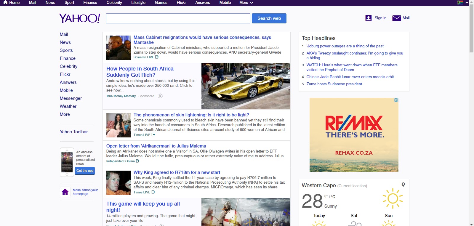Open the Mail tab in top navigation
Screen dimensions: 474x226
pos(33,2)
